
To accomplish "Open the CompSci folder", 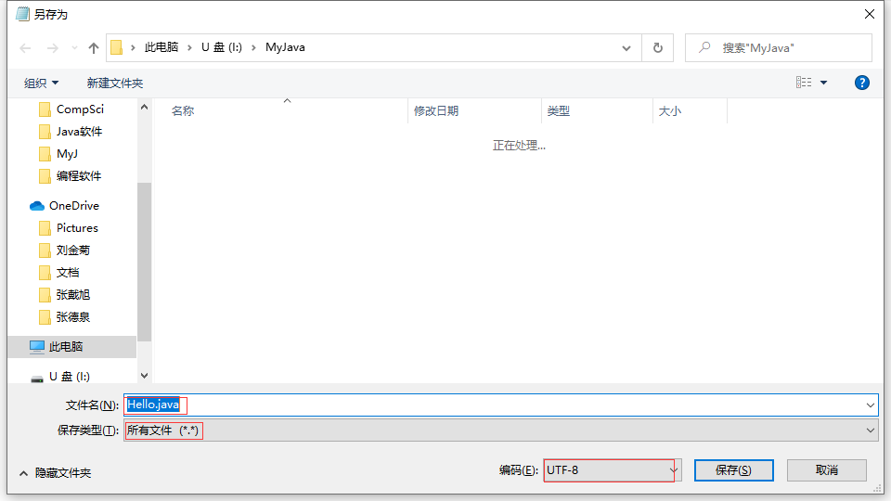I will point(80,109).
